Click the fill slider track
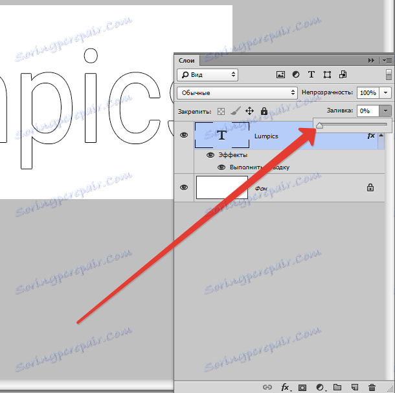 [352, 125]
